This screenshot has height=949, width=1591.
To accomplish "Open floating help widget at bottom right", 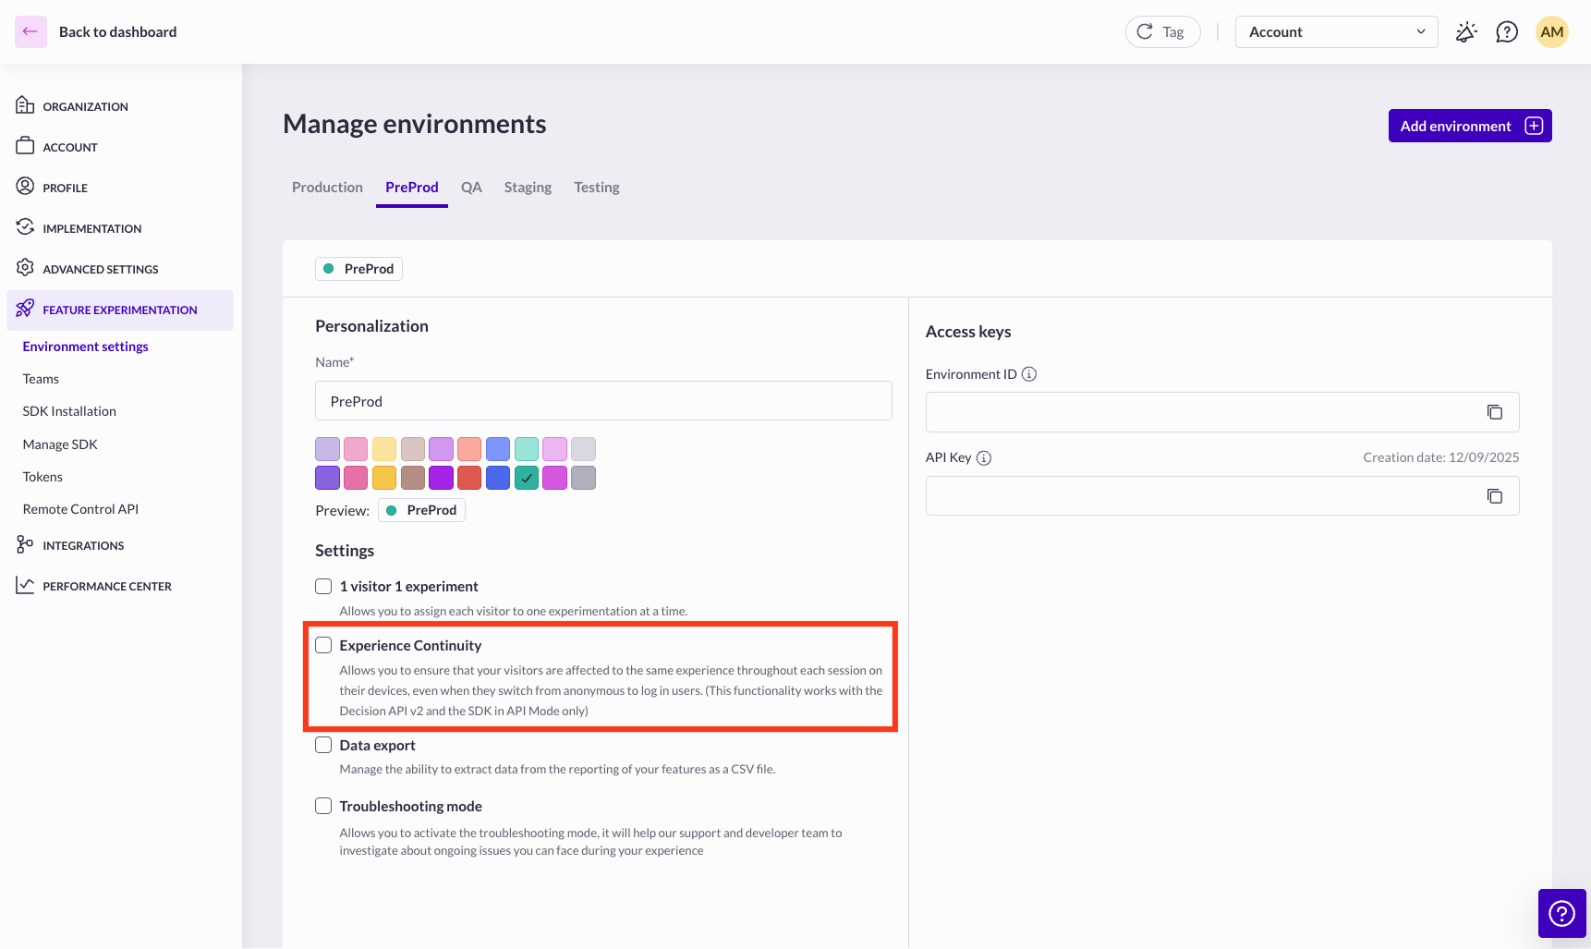I will pyautogui.click(x=1561, y=913).
